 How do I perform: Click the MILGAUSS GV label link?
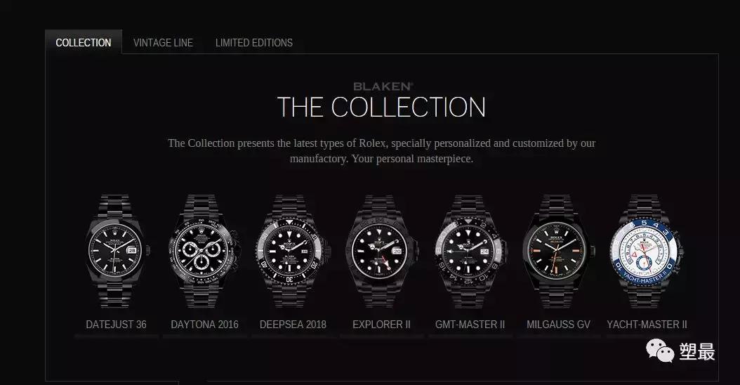(x=558, y=325)
